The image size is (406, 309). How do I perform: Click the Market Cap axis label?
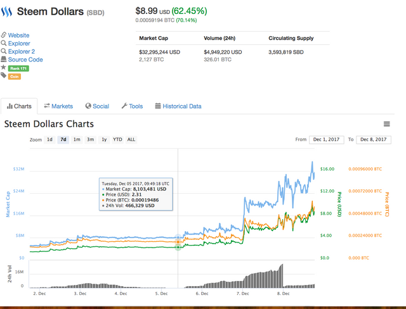tap(8, 204)
